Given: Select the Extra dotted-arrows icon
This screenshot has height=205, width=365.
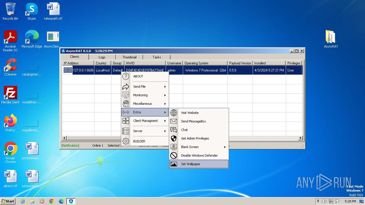Looking at the screenshot, I should tap(126, 112).
